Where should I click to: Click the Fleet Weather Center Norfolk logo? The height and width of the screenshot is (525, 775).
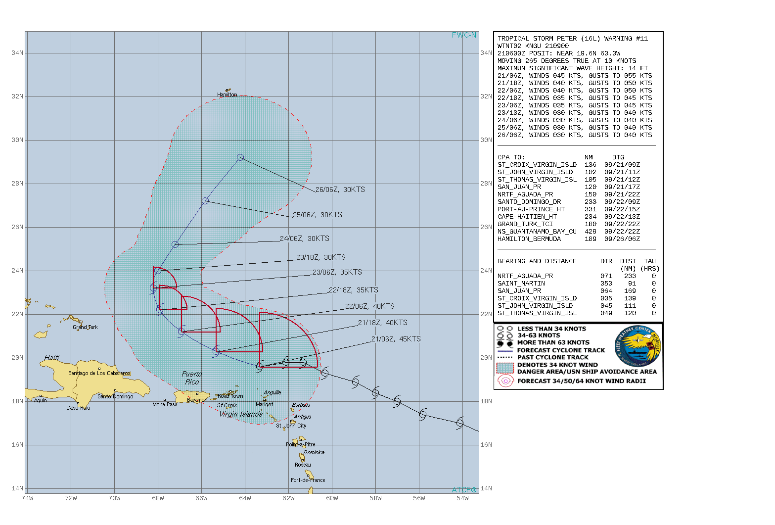pos(638,346)
